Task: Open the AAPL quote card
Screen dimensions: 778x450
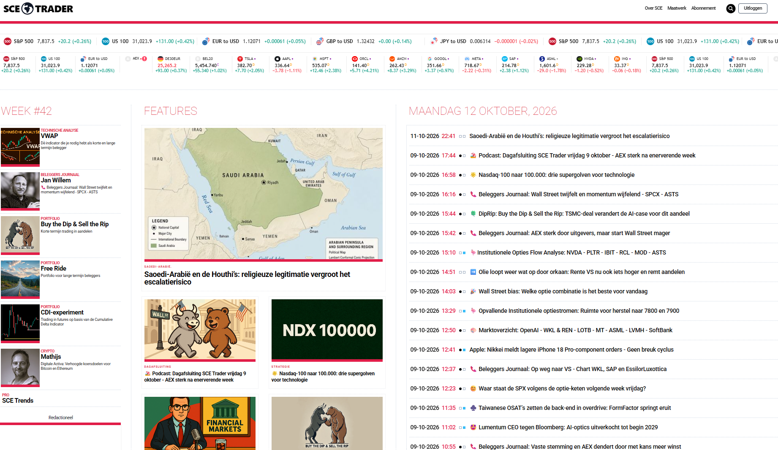Action: pos(287,65)
